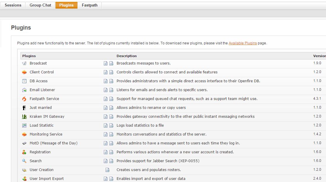Viewport: 326px width, 182px height.
Task: Open the MotD readme icon
Action: 106,144
